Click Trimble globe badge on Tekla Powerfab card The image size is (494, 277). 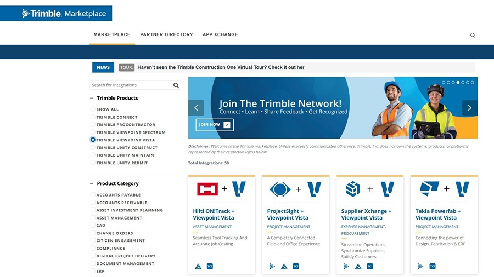420,266
